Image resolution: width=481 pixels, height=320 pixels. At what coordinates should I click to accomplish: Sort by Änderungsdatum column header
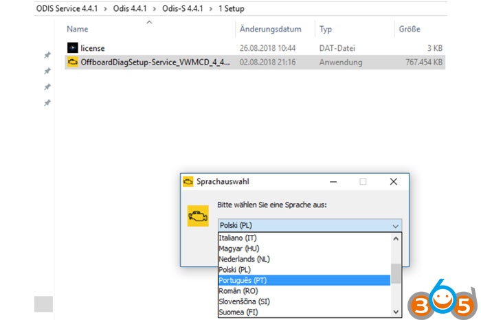coord(271,30)
